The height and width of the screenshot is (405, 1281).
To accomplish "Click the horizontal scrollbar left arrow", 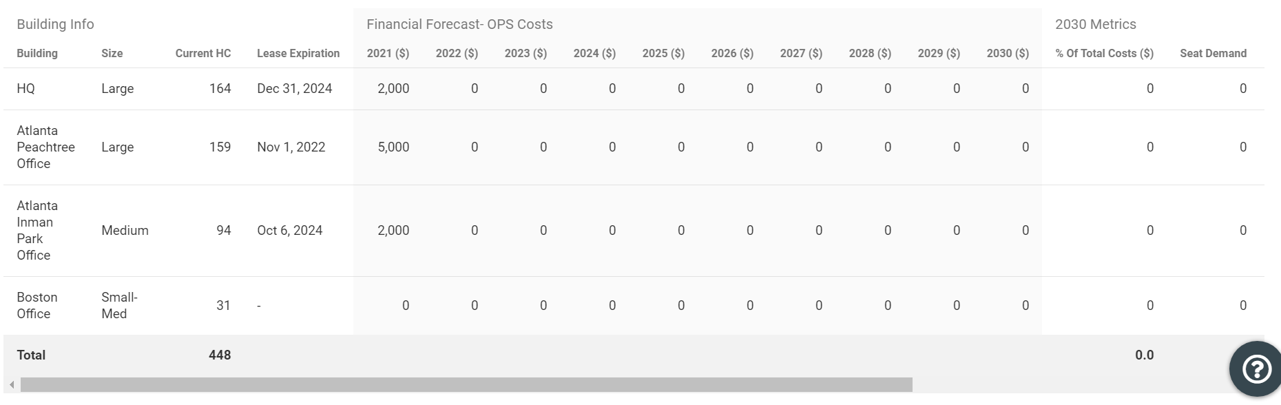I will tap(12, 384).
